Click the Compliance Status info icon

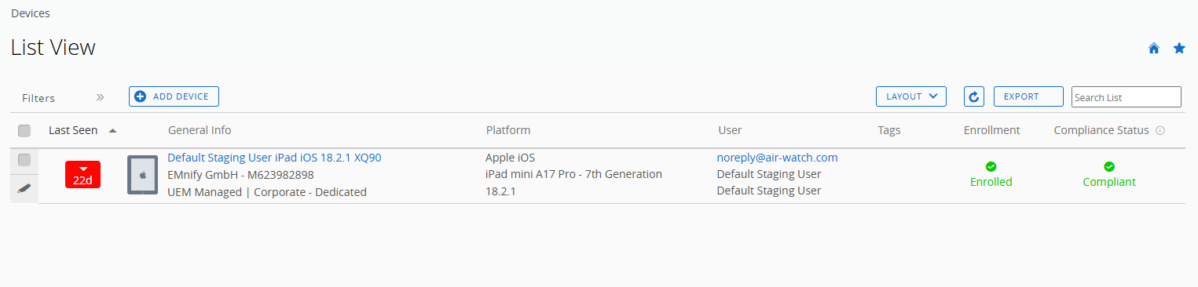pyautogui.click(x=1160, y=130)
